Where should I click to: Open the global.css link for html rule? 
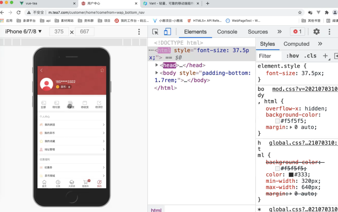[303, 143]
